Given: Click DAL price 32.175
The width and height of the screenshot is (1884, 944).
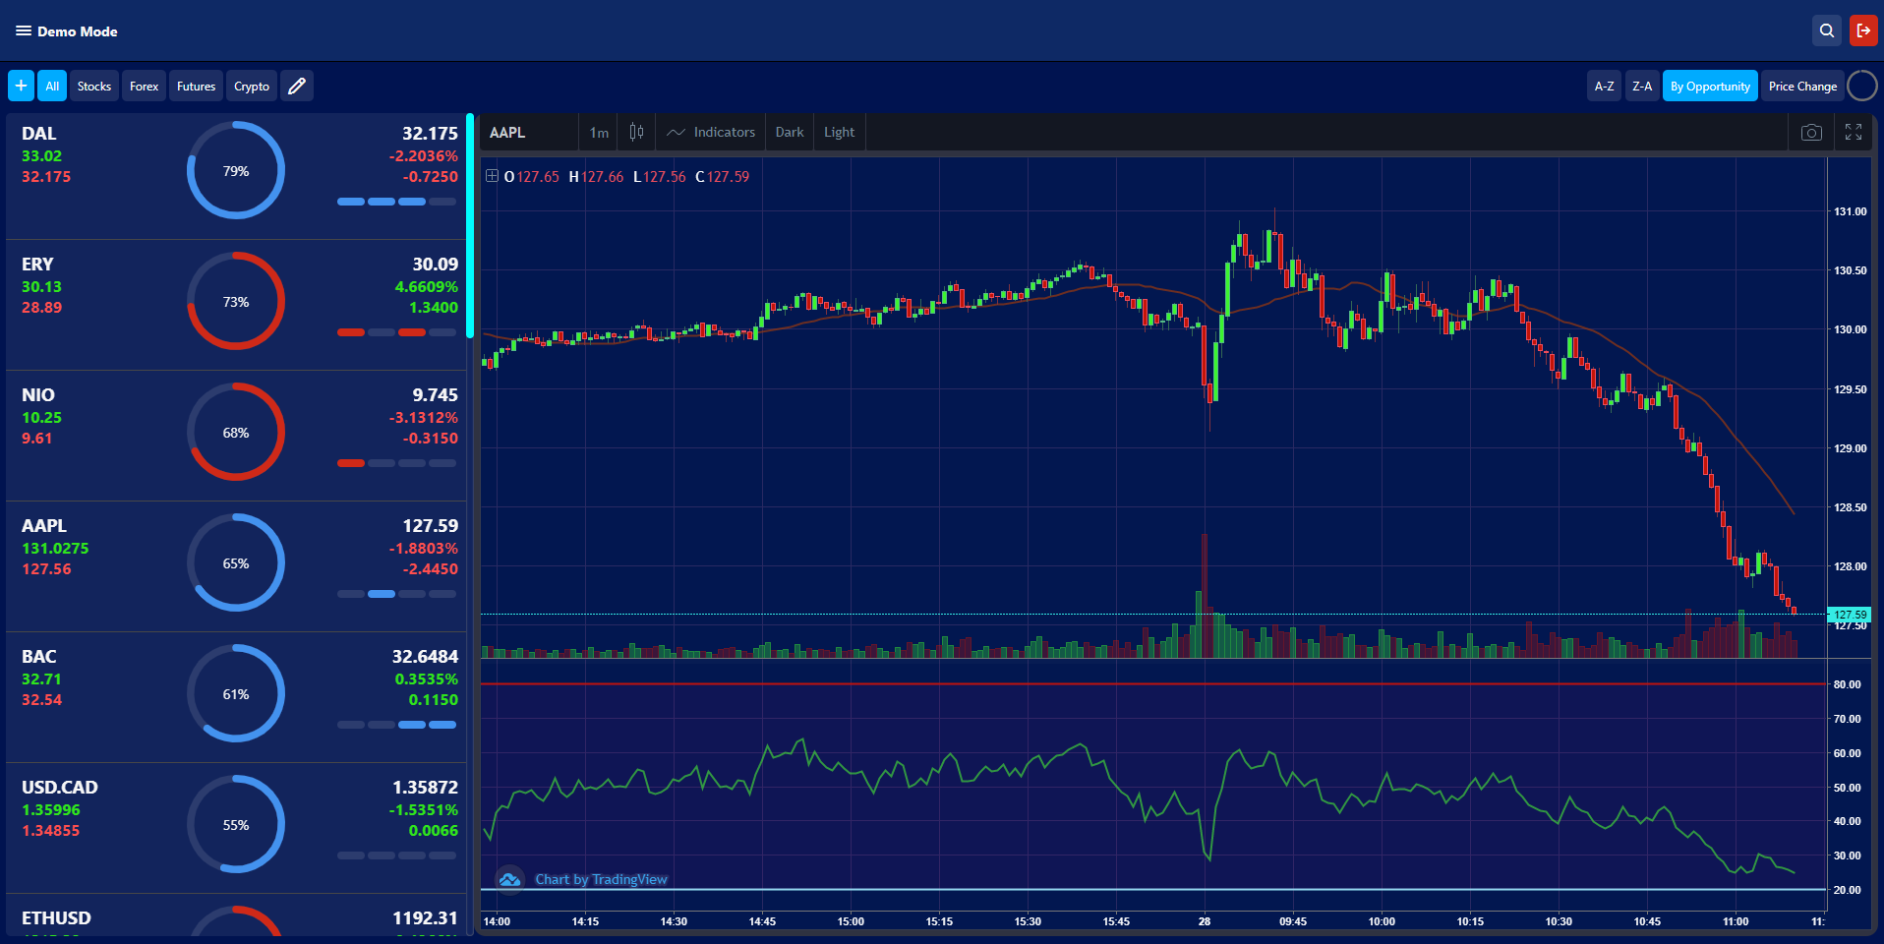Looking at the screenshot, I should 430,134.
